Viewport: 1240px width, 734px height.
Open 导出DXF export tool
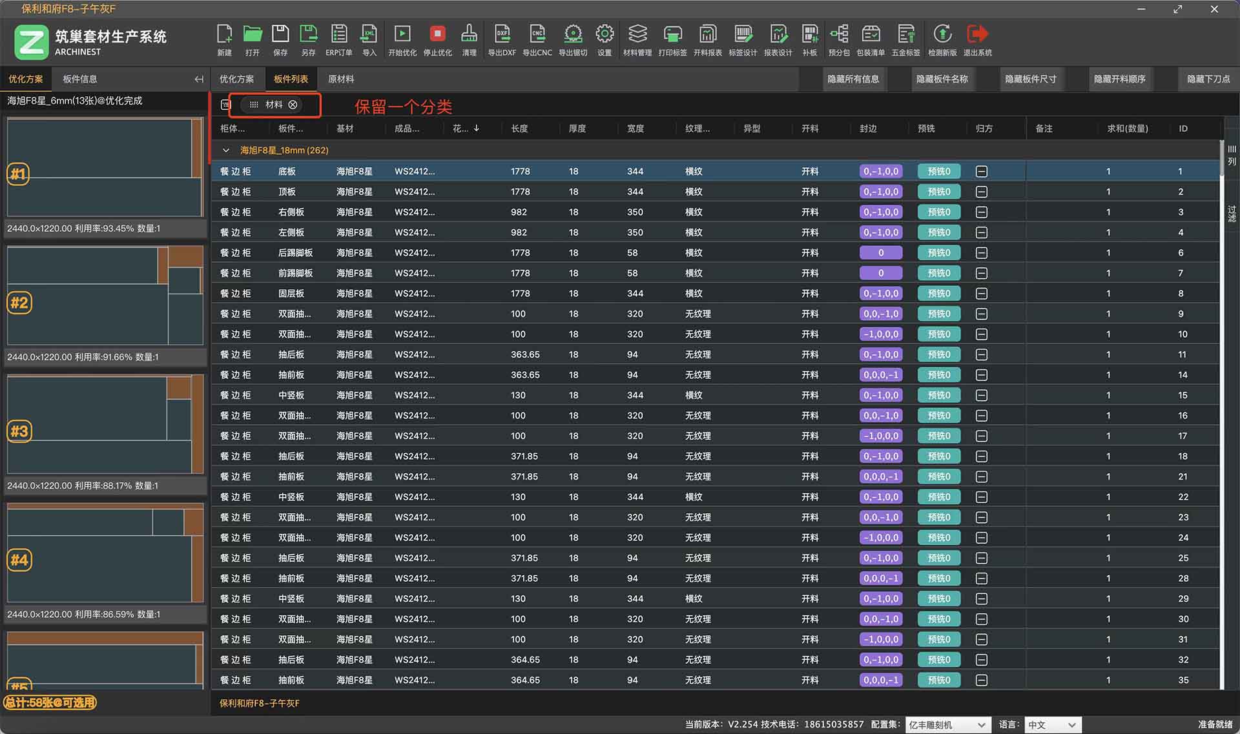pos(502,39)
